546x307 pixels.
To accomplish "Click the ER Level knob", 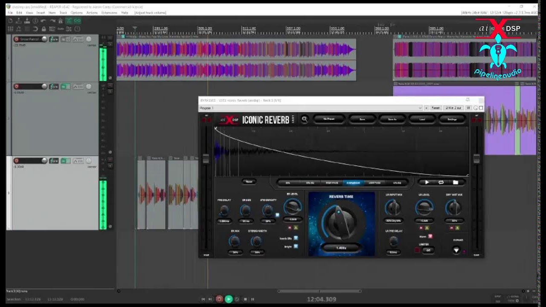I will 292,207.
